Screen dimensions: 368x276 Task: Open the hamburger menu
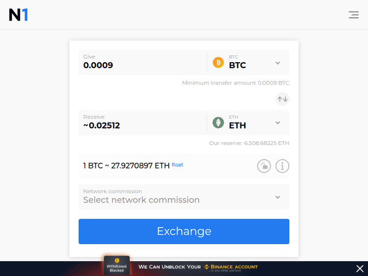(x=353, y=15)
